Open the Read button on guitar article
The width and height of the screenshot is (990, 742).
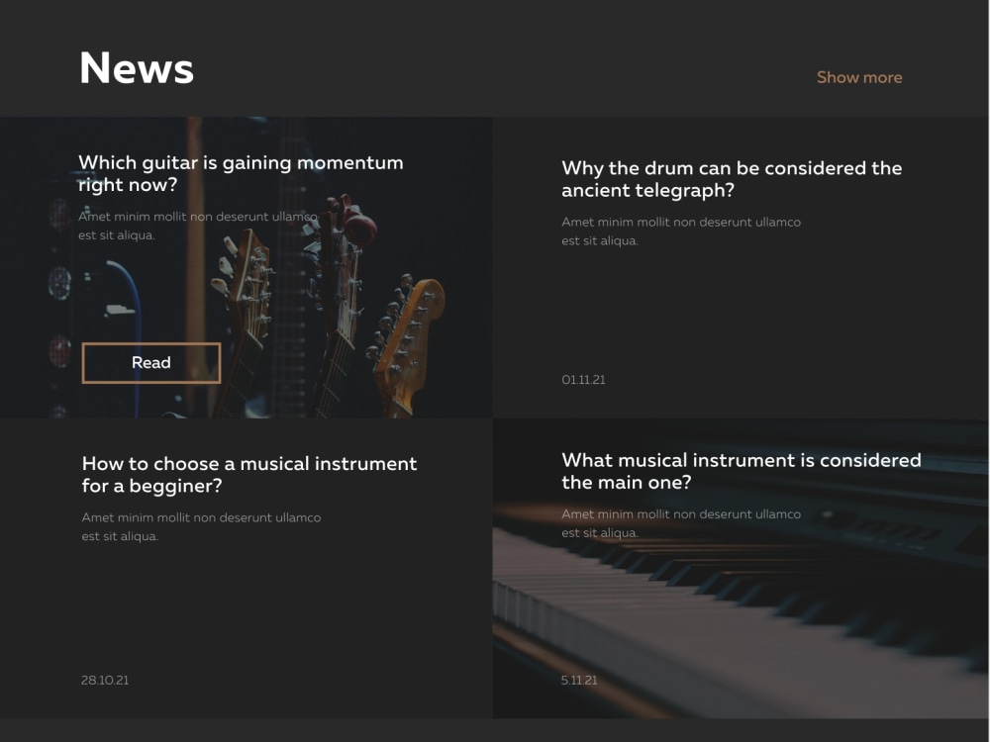(x=151, y=363)
